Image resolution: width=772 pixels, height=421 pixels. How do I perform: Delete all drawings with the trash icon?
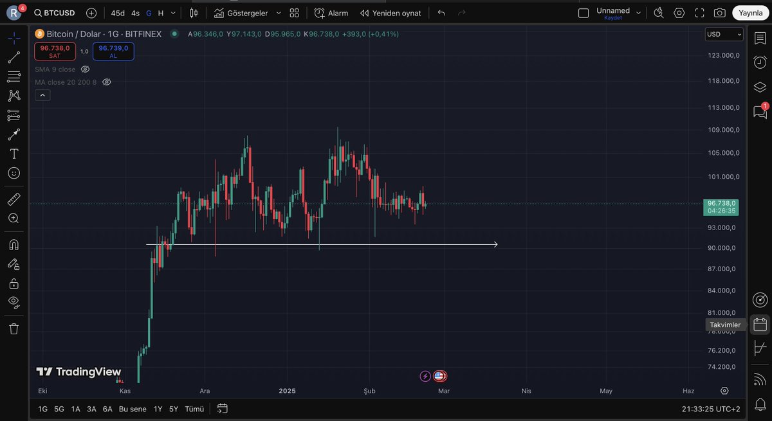point(14,328)
